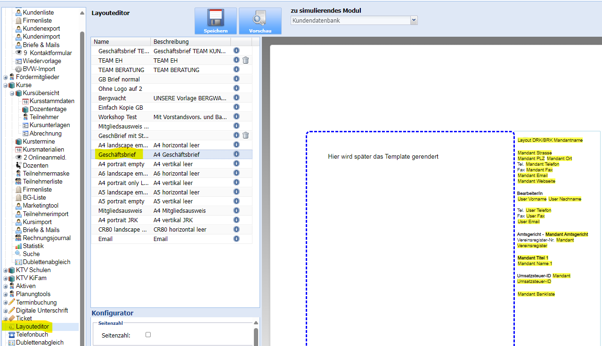Click info icon for TEAM BERATUNG layout

(x=236, y=70)
